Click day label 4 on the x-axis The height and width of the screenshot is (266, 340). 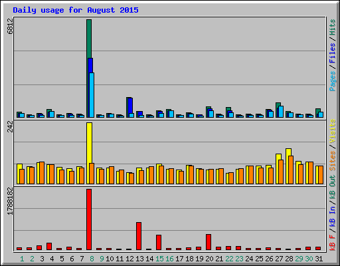(52, 259)
